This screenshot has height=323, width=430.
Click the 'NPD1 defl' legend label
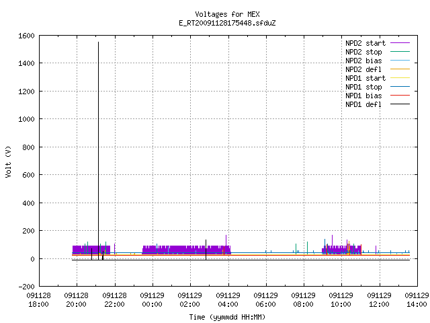(363, 105)
